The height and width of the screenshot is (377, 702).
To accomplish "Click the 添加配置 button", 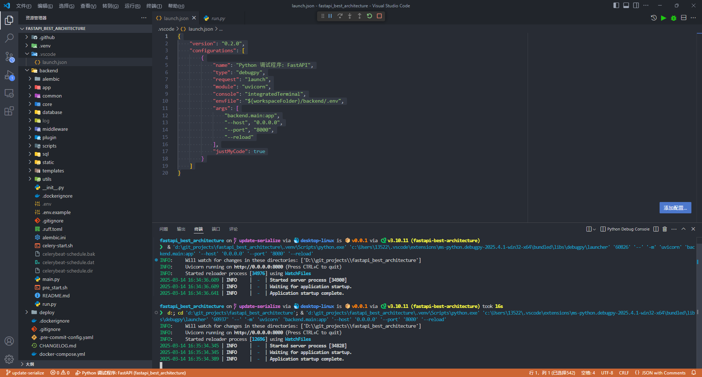I will [675, 207].
